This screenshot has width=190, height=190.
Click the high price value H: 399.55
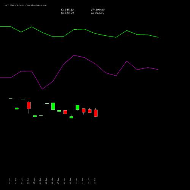click(98, 10)
